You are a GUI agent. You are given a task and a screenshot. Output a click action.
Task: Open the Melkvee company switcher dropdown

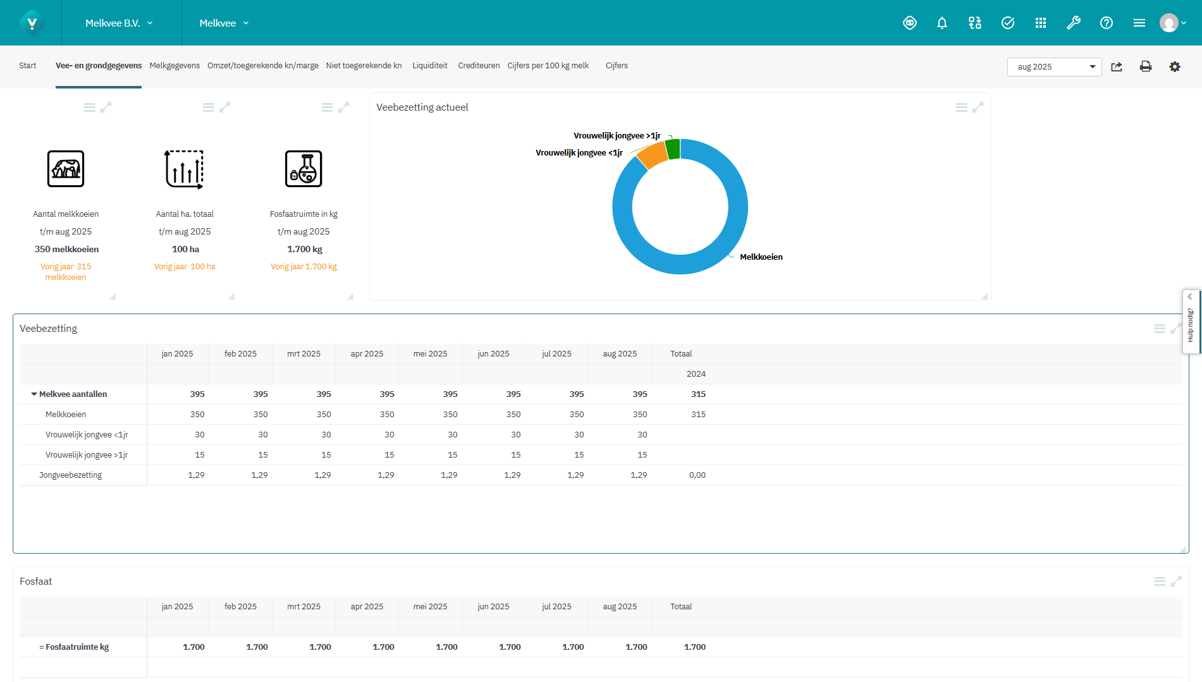pos(224,23)
